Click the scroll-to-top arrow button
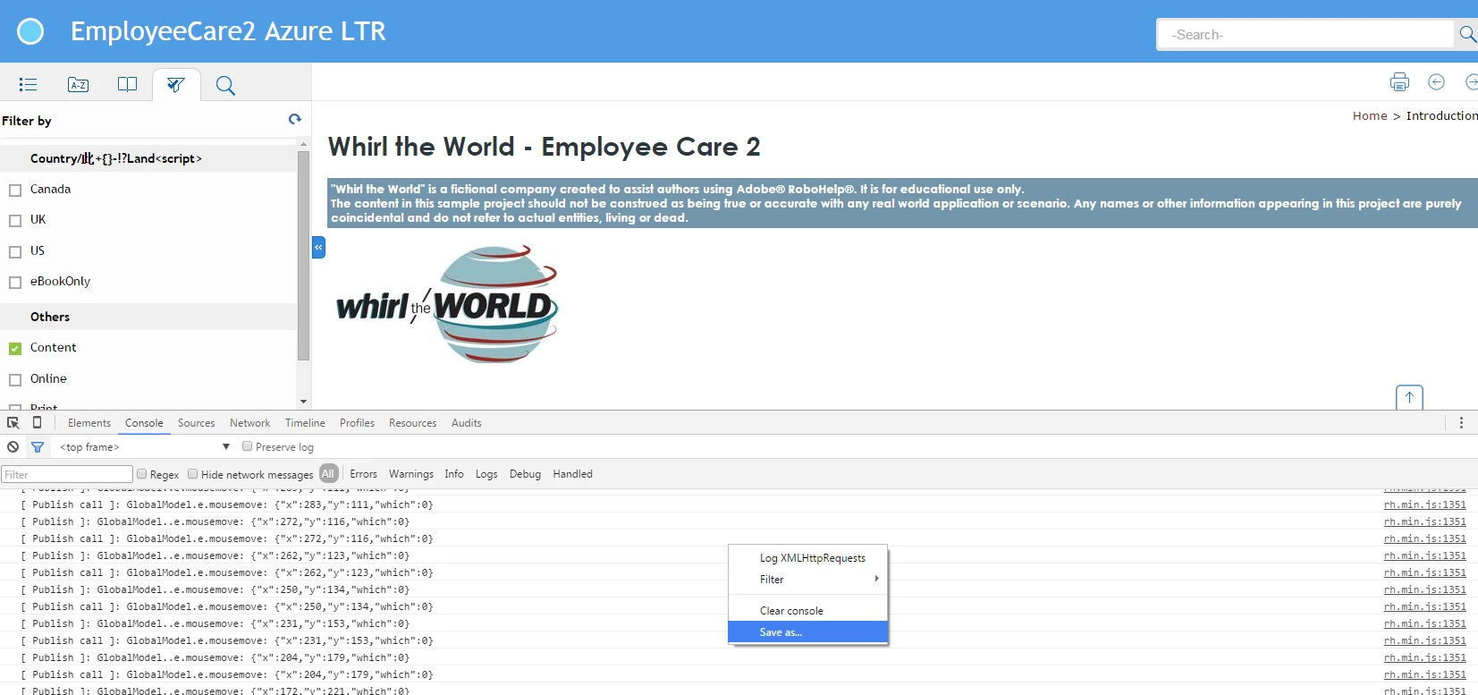1478x695 pixels. pos(1409,397)
